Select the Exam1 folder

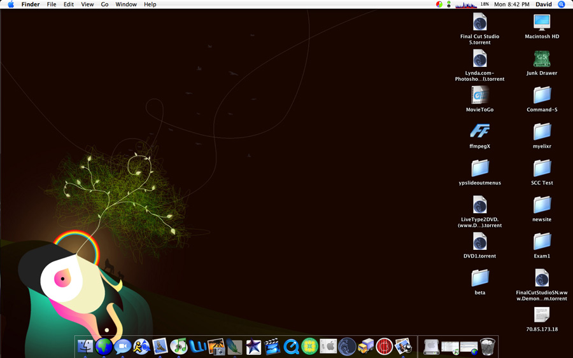(x=542, y=242)
